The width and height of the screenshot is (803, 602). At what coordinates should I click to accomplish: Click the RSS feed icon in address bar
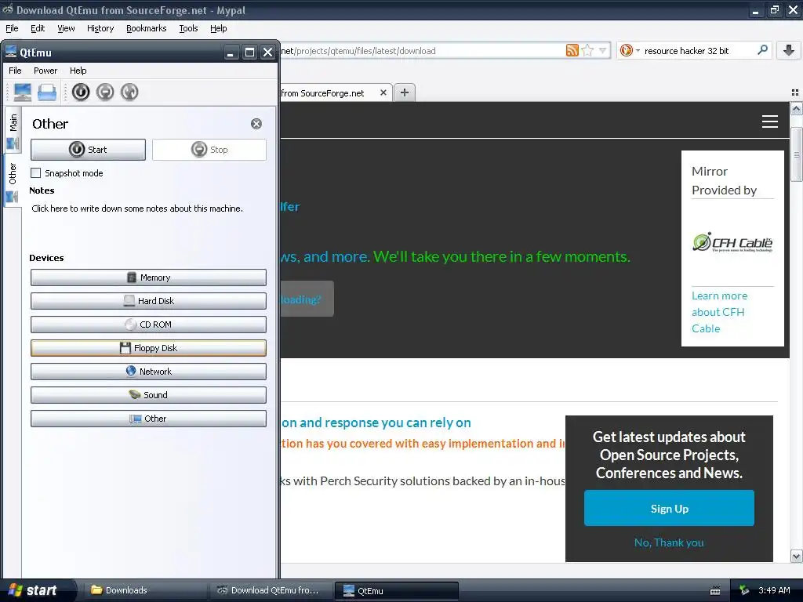tap(572, 50)
